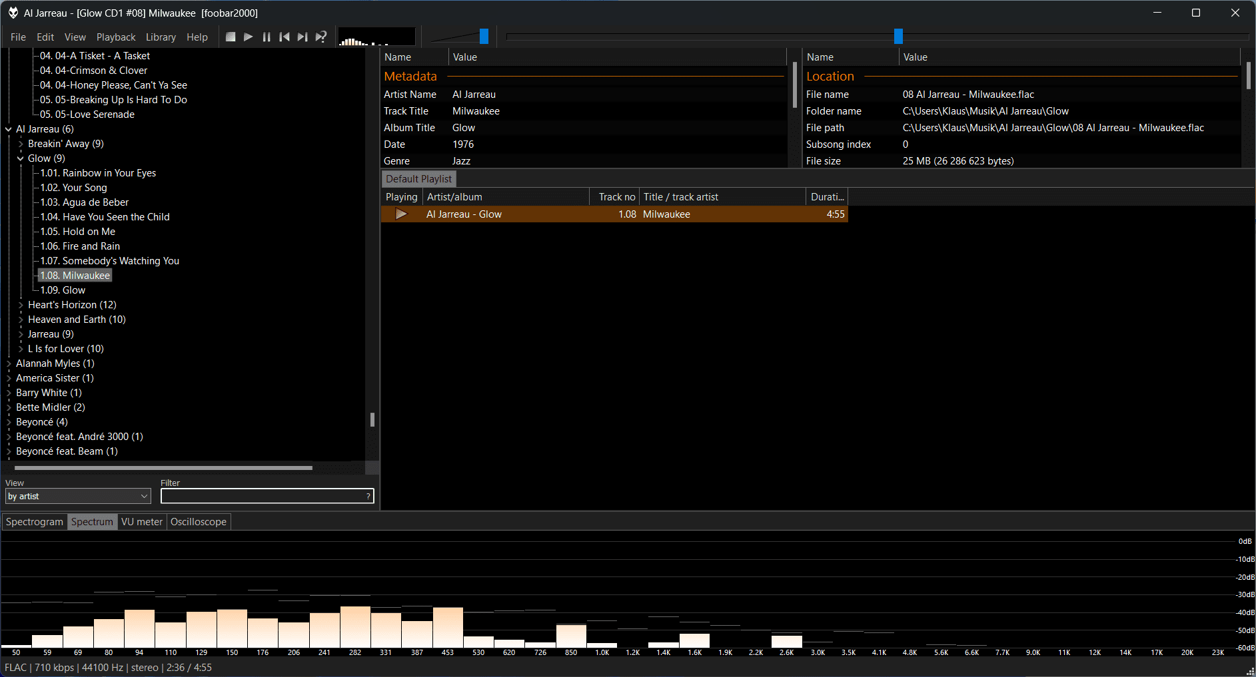1256x677 pixels.
Task: Click the Play button in toolbar
Action: [249, 37]
